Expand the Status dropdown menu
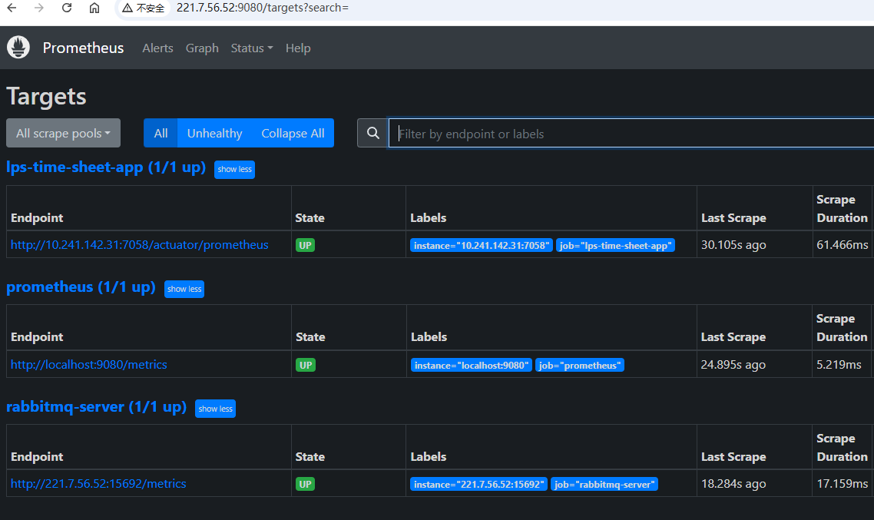 tap(252, 48)
